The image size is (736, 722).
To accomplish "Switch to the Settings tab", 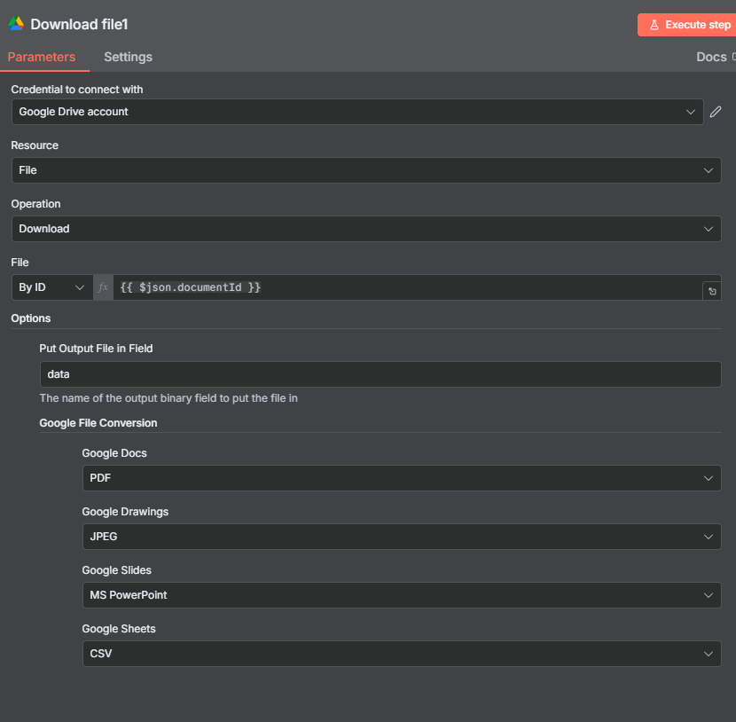I will 129,57.
